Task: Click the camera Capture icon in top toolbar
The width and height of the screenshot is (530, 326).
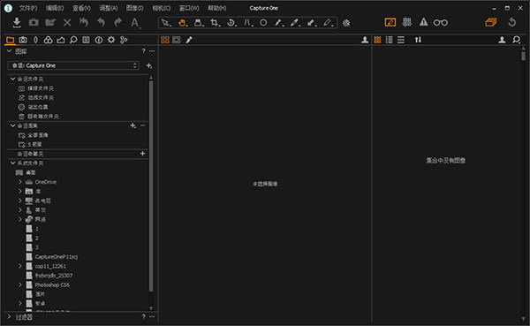Action: click(34, 23)
